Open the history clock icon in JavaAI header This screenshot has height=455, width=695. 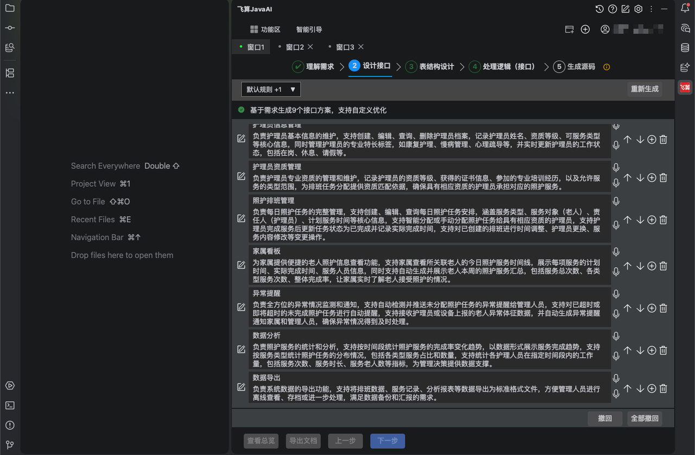pos(599,9)
